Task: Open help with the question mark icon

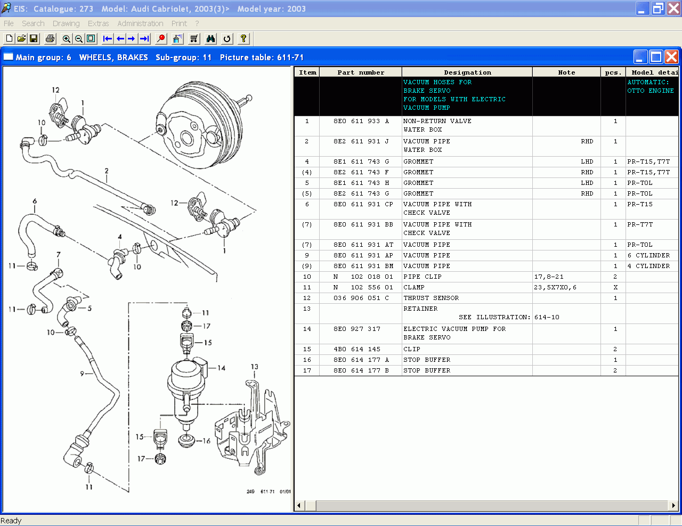Action: pos(243,38)
